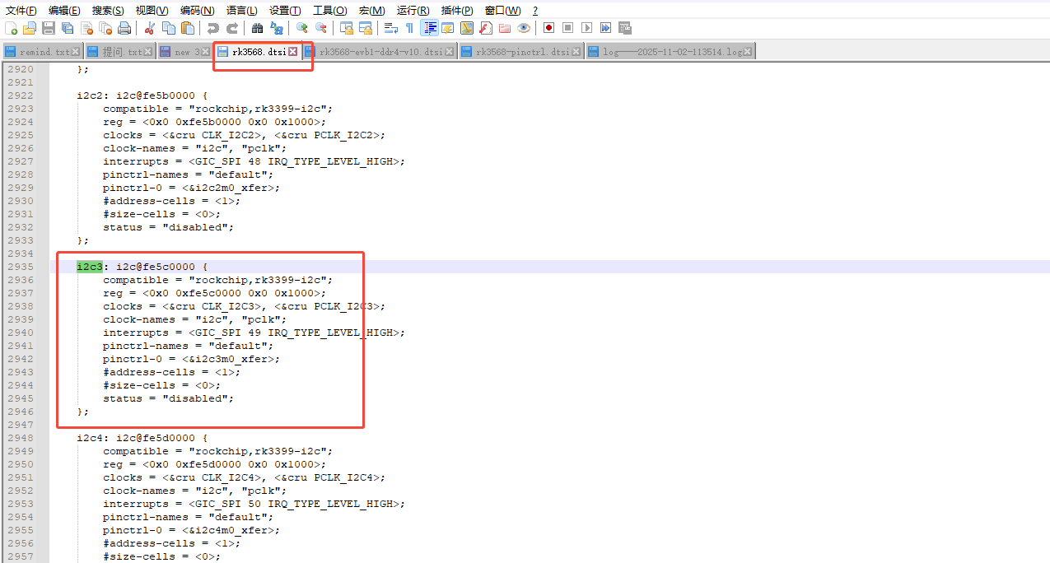The height and width of the screenshot is (563, 1050).
Task: Toggle synchronized vertical scrolling
Action: (x=347, y=28)
